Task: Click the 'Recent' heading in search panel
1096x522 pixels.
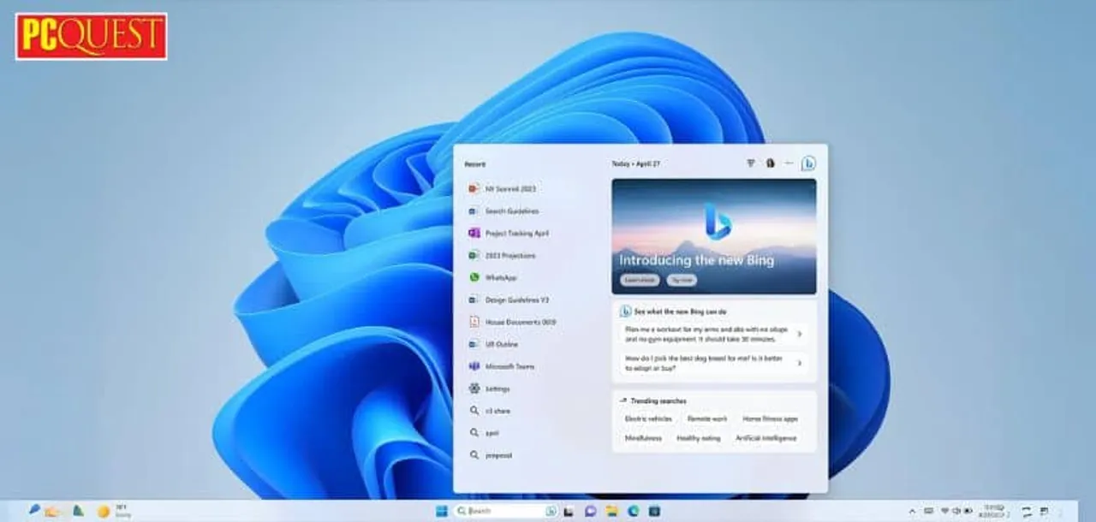Action: pos(474,164)
